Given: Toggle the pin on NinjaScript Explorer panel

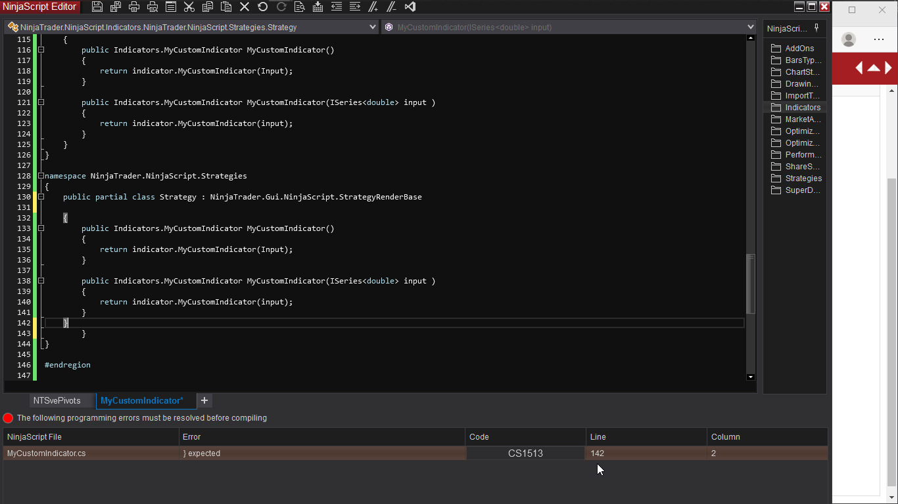Looking at the screenshot, I should [x=816, y=28].
